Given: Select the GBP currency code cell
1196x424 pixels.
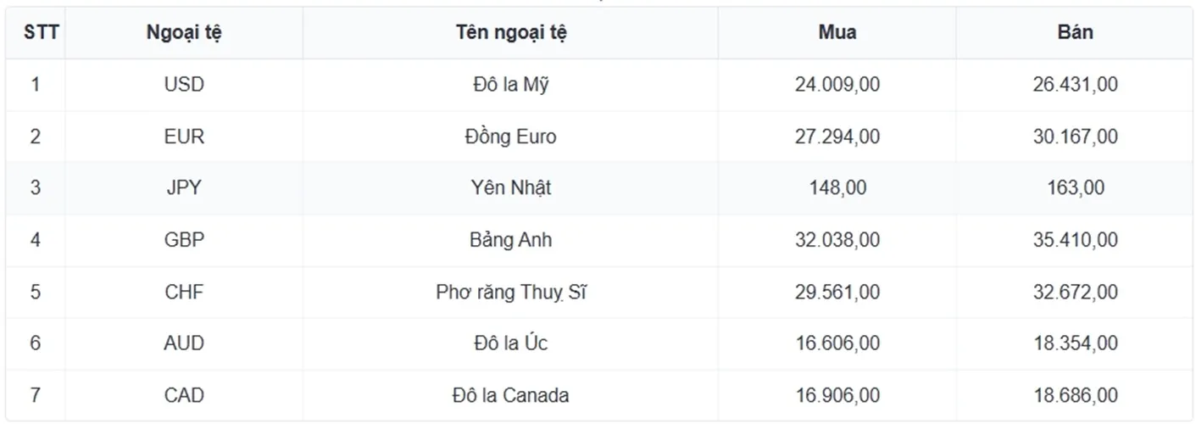Looking at the screenshot, I should (184, 240).
